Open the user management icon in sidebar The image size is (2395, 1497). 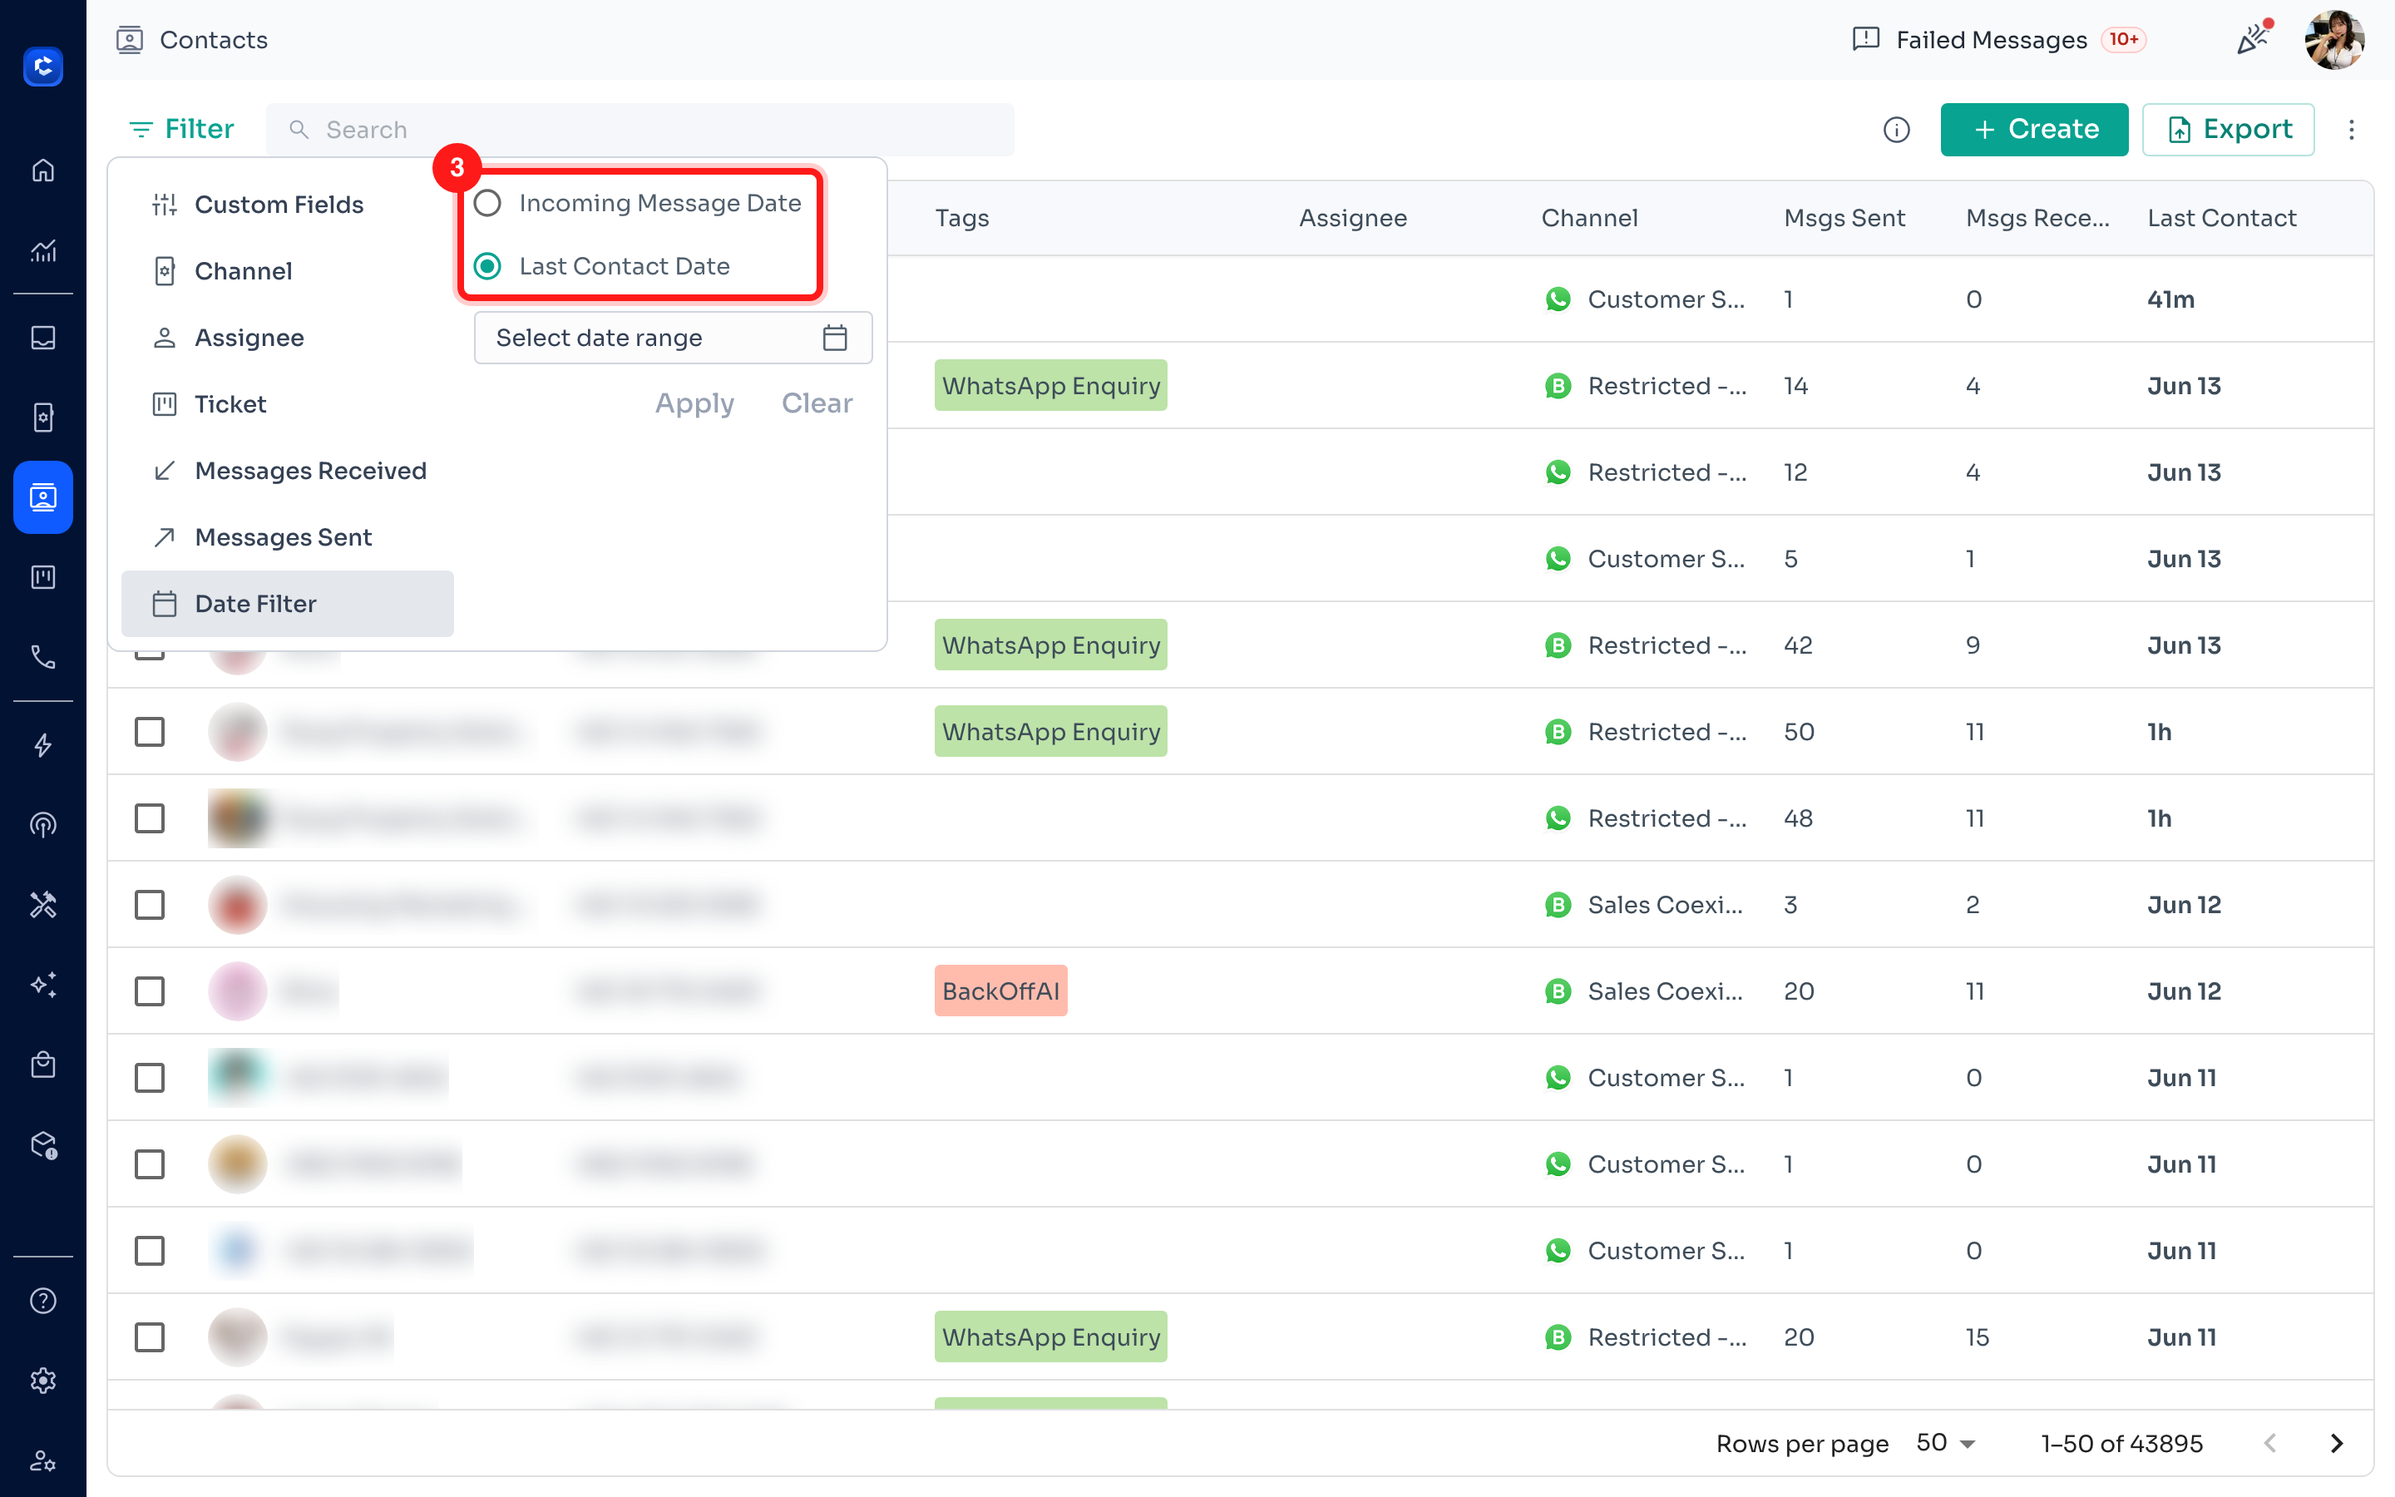click(42, 1460)
